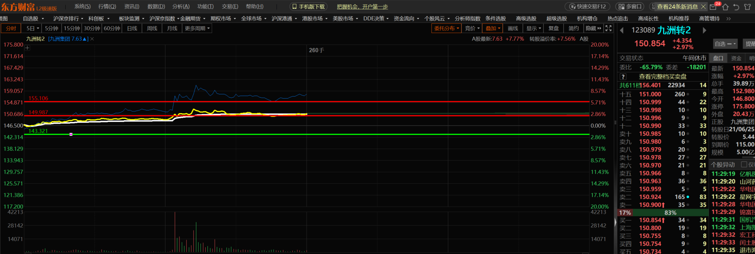Open the 资讯(I) menu
Screen dimensions: 755x254
pyautogui.click(x=131, y=6)
